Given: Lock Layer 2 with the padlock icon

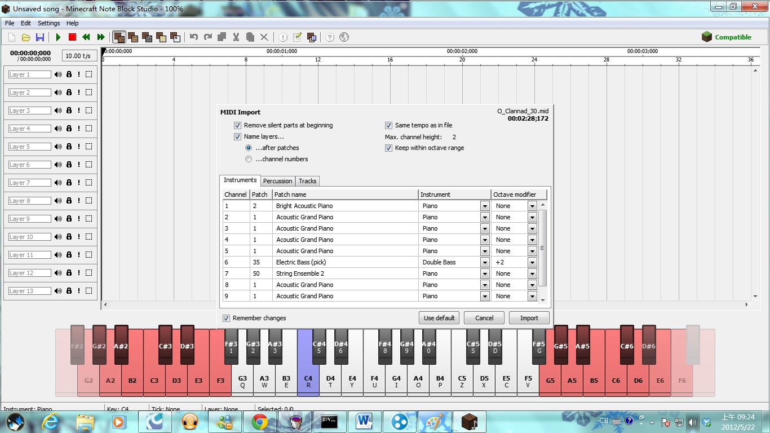Looking at the screenshot, I should point(69,92).
